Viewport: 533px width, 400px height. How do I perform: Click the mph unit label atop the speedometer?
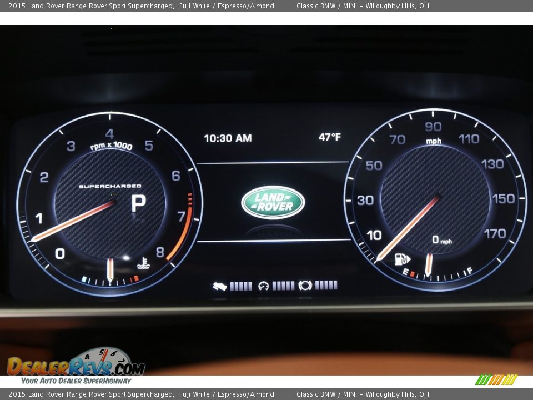pos(434,141)
